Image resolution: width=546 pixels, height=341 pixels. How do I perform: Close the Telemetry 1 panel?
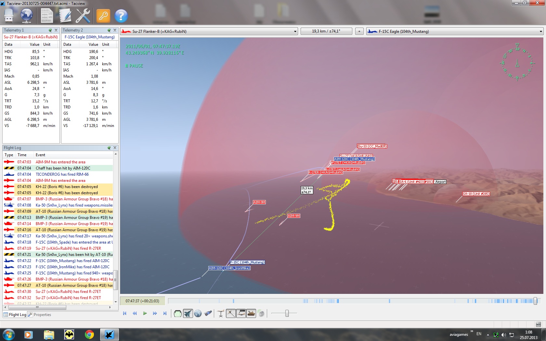click(56, 30)
